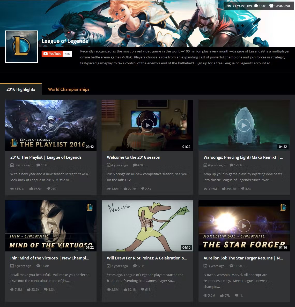Play the Warsongs: Piercing Light video
The image size is (295, 307).
244,125
